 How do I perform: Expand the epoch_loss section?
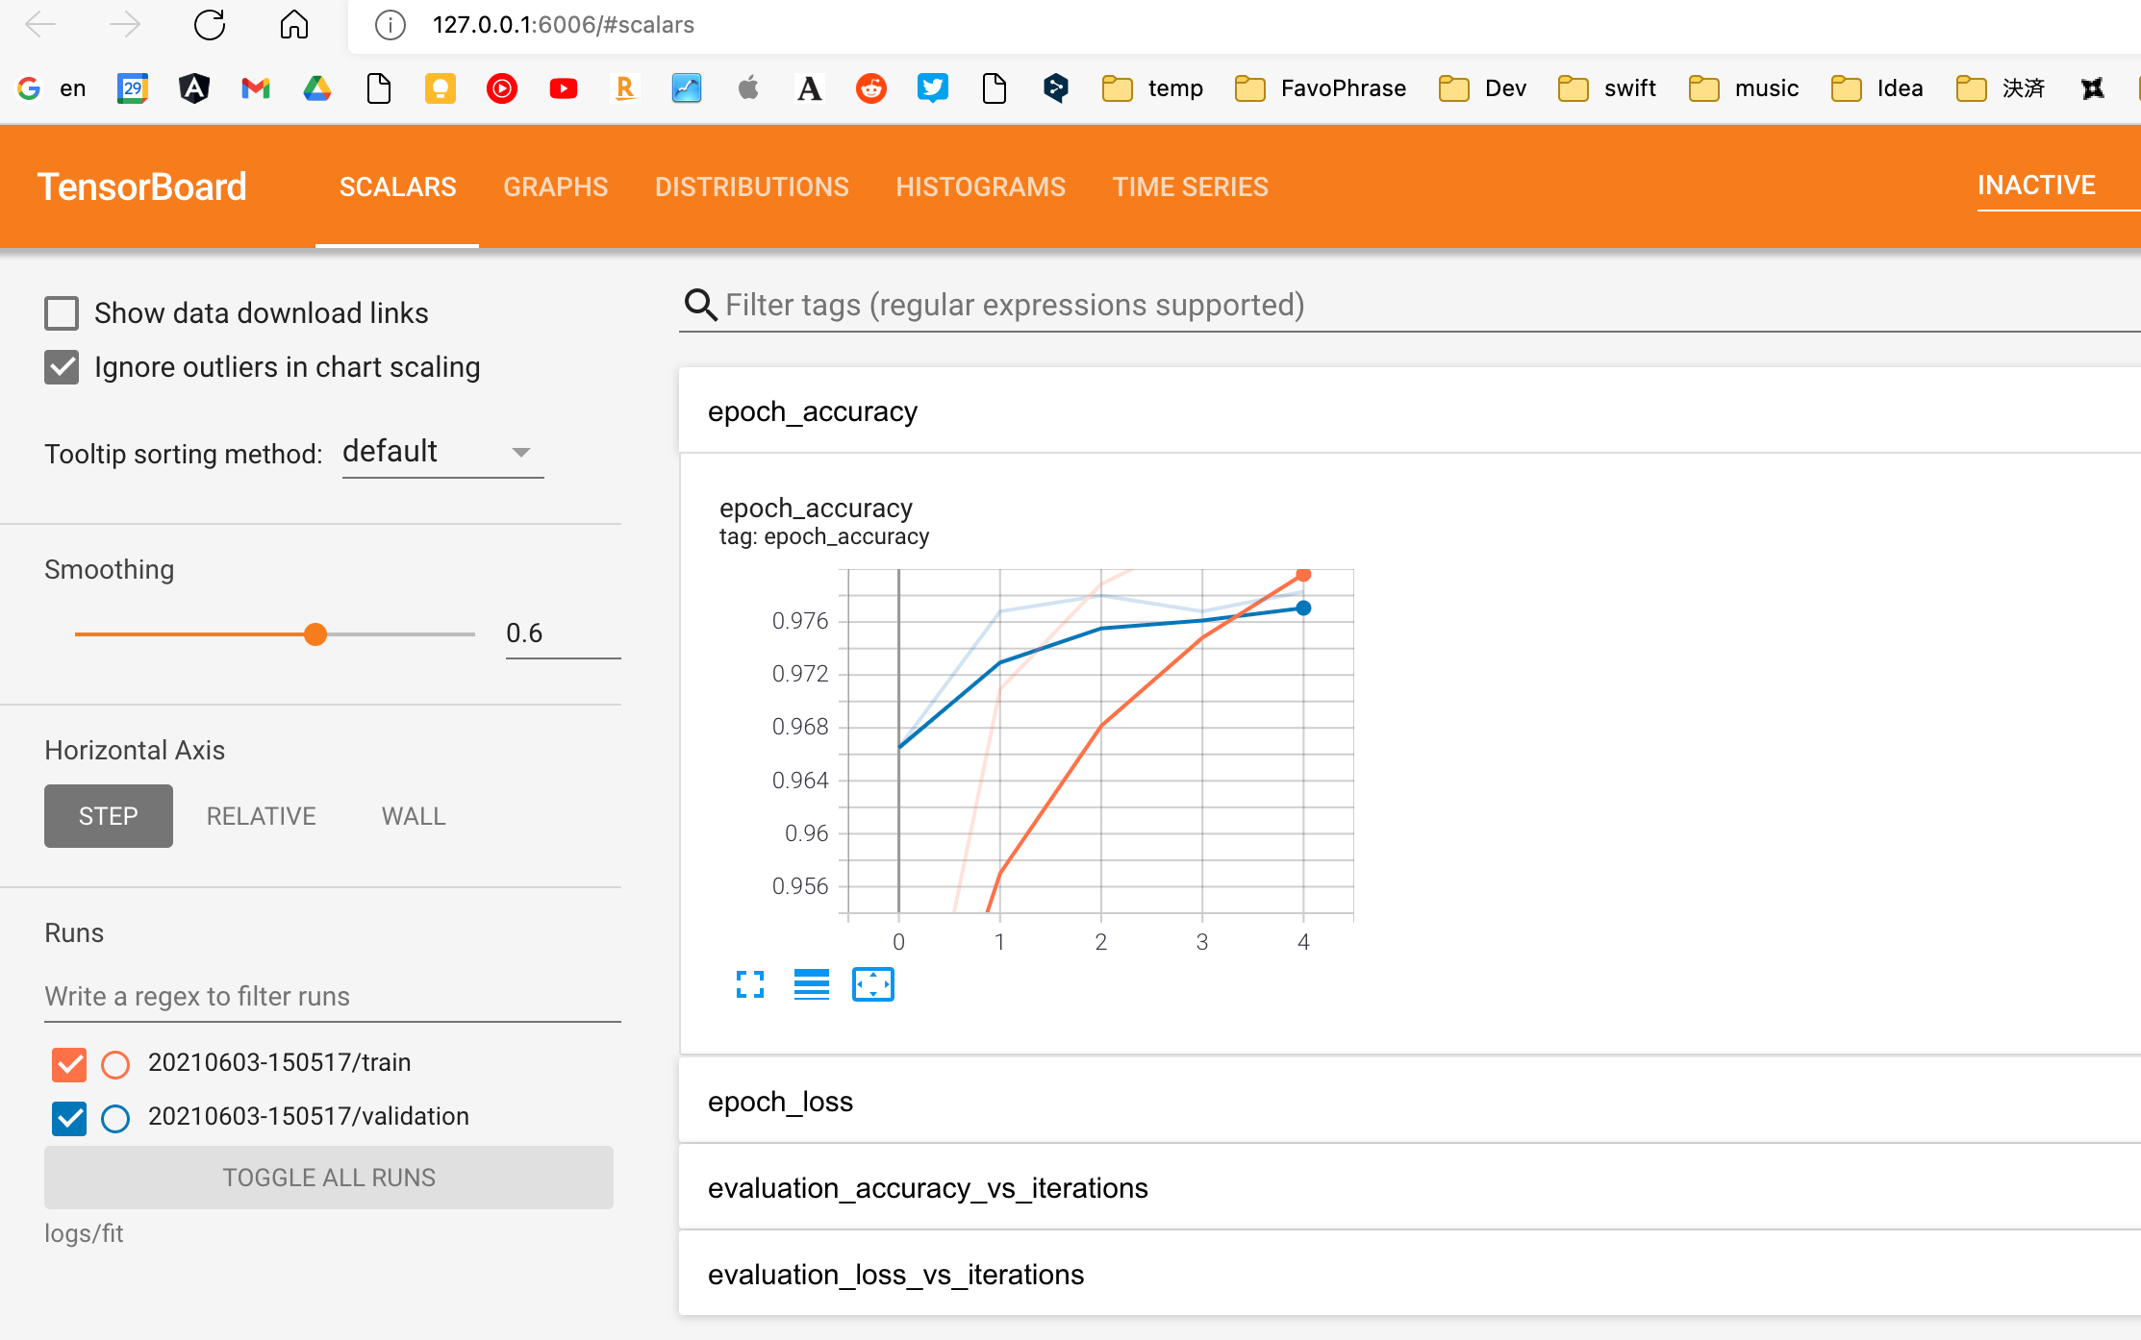pos(780,1102)
